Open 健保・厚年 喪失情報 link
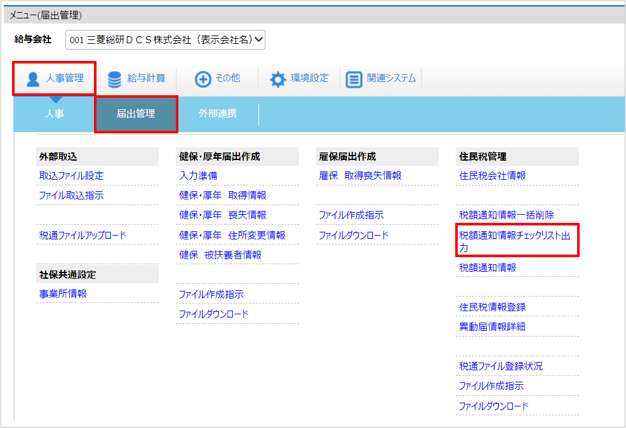This screenshot has width=626, height=428. 223,215
